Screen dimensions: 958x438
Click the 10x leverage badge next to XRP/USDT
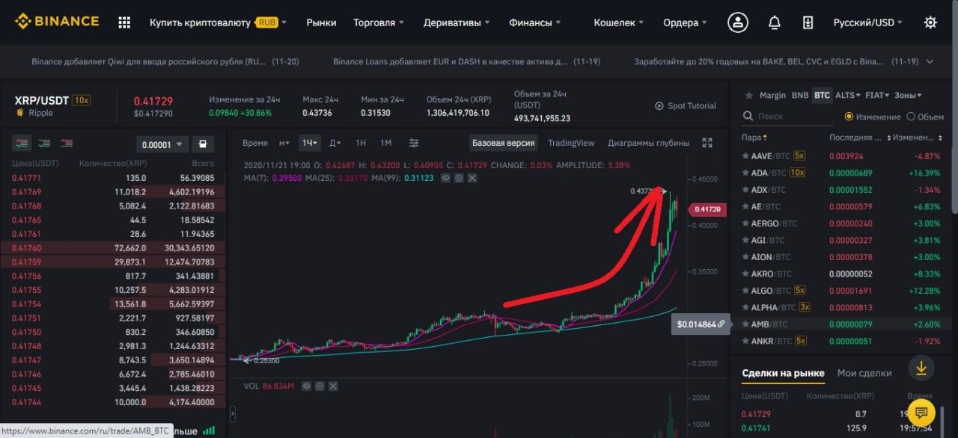click(82, 100)
